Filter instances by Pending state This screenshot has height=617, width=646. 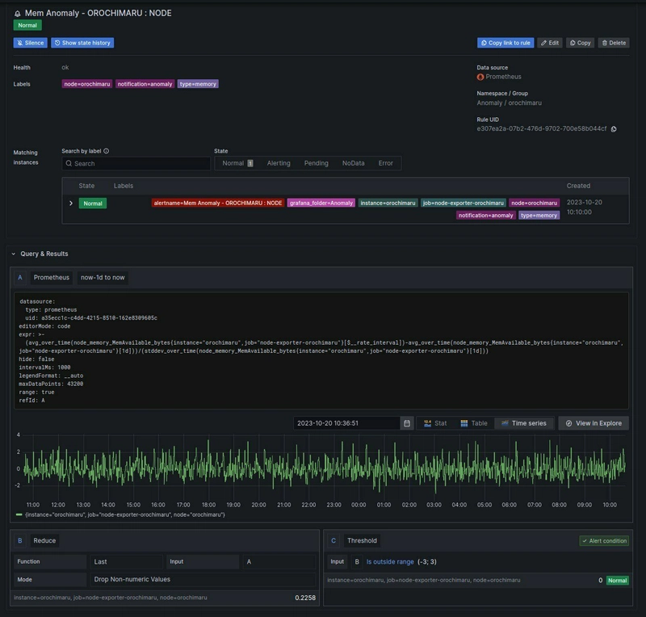[316, 163]
